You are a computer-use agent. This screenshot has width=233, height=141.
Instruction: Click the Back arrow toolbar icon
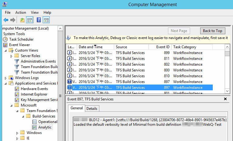pos(6,20)
